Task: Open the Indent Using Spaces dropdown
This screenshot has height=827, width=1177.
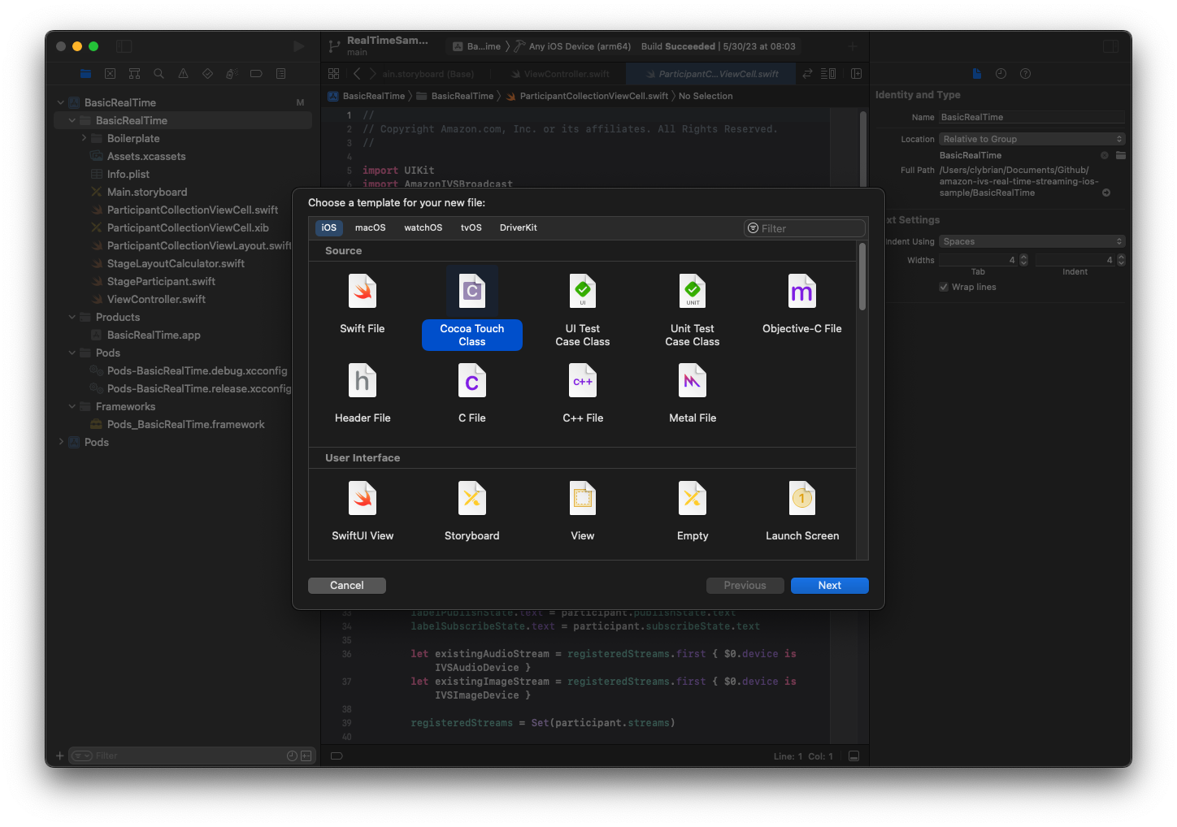Action: (x=1031, y=240)
